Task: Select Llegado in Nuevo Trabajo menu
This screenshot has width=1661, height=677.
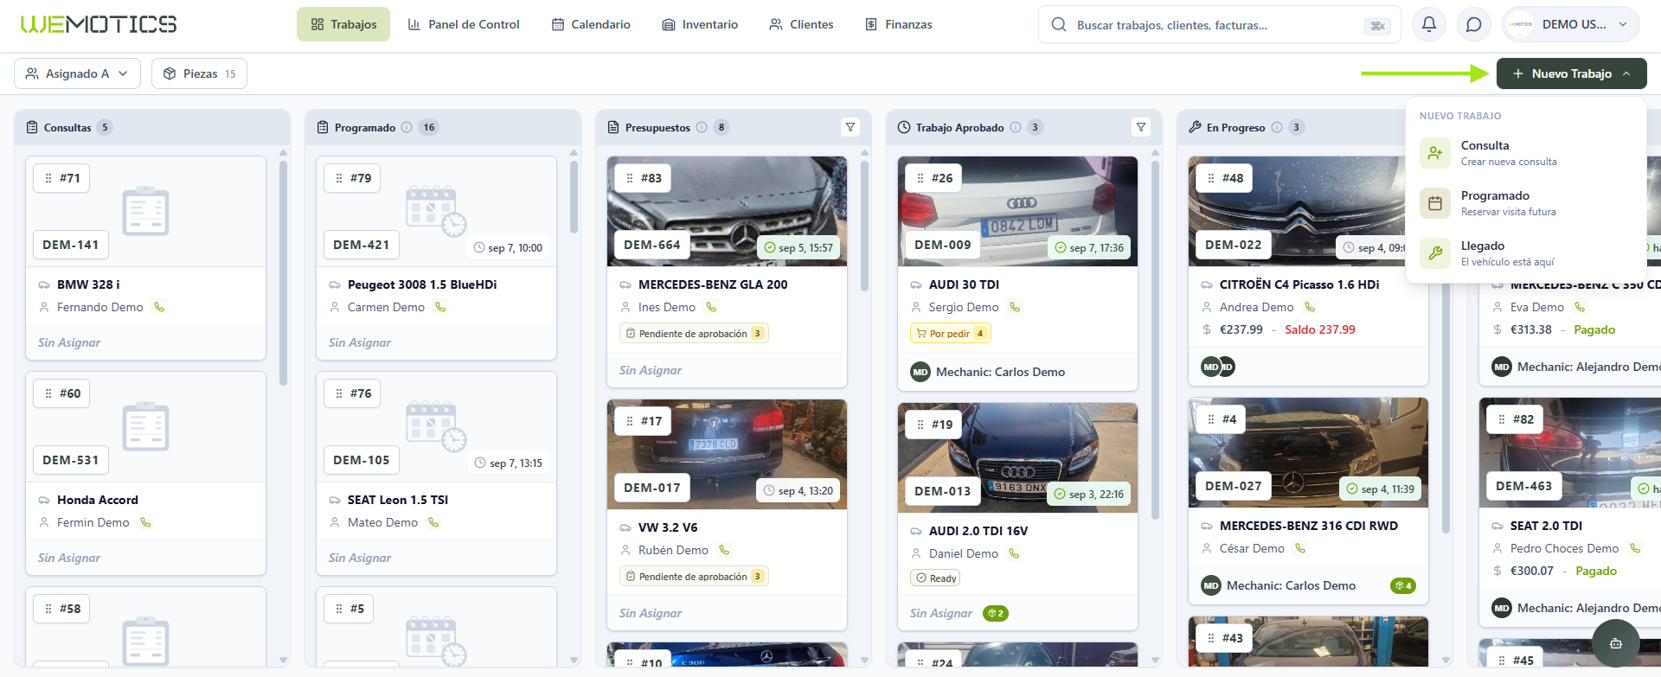Action: (x=1526, y=253)
